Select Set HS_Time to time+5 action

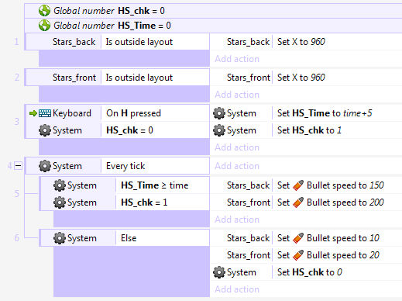click(325, 113)
